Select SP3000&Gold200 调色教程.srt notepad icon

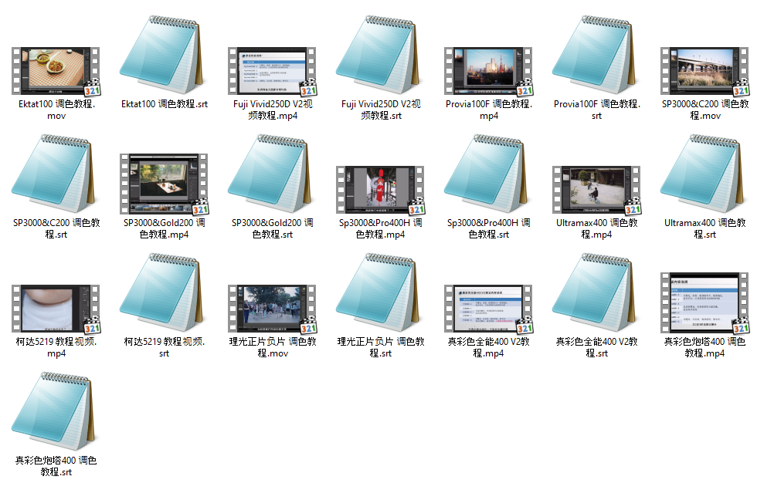pyautogui.click(x=272, y=176)
